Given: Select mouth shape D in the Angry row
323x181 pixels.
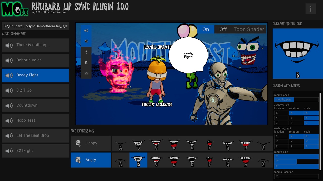Looking at the screenshot, I should coord(174,160).
